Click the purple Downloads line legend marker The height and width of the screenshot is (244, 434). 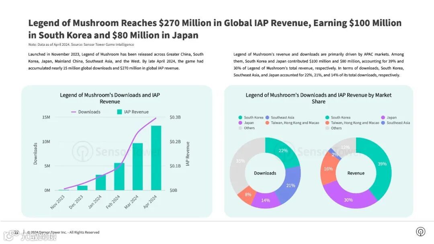[74, 112]
